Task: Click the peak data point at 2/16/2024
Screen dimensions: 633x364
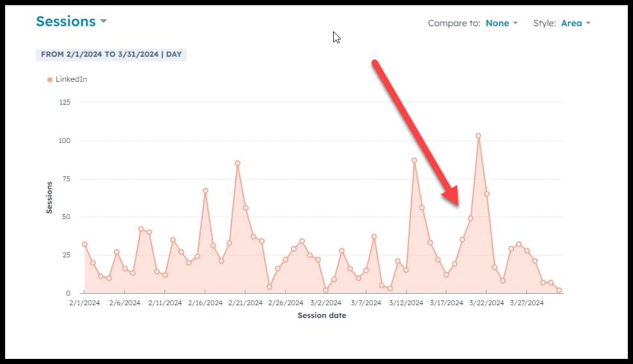Action: pyautogui.click(x=205, y=190)
